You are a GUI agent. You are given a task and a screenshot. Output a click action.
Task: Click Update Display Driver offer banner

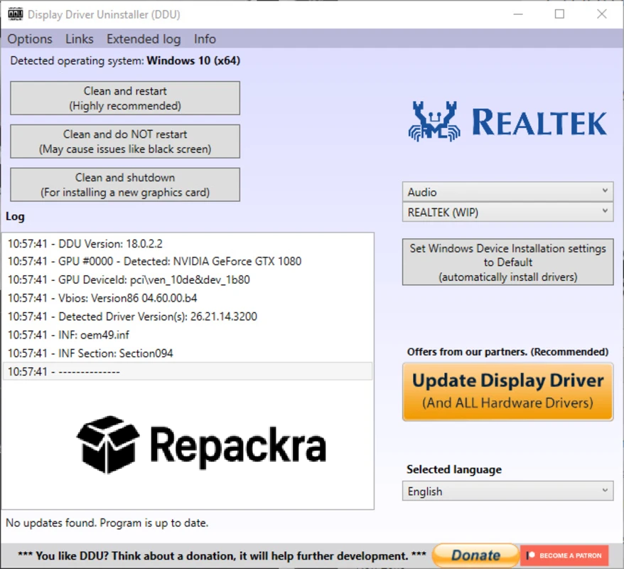[507, 391]
